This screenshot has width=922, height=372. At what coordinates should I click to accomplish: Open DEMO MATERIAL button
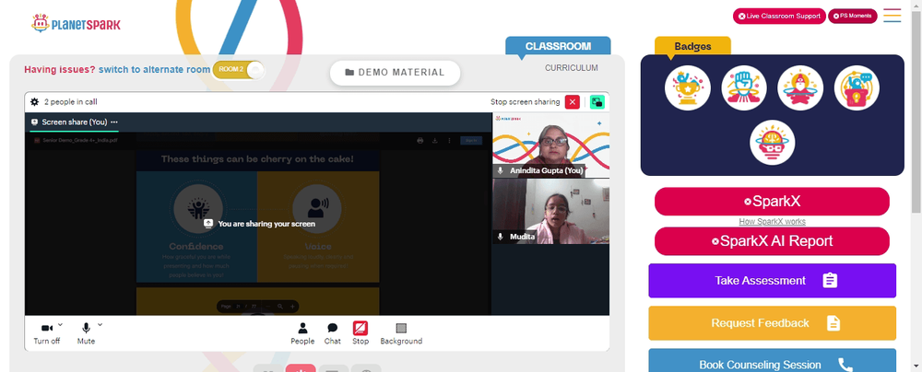click(x=395, y=73)
